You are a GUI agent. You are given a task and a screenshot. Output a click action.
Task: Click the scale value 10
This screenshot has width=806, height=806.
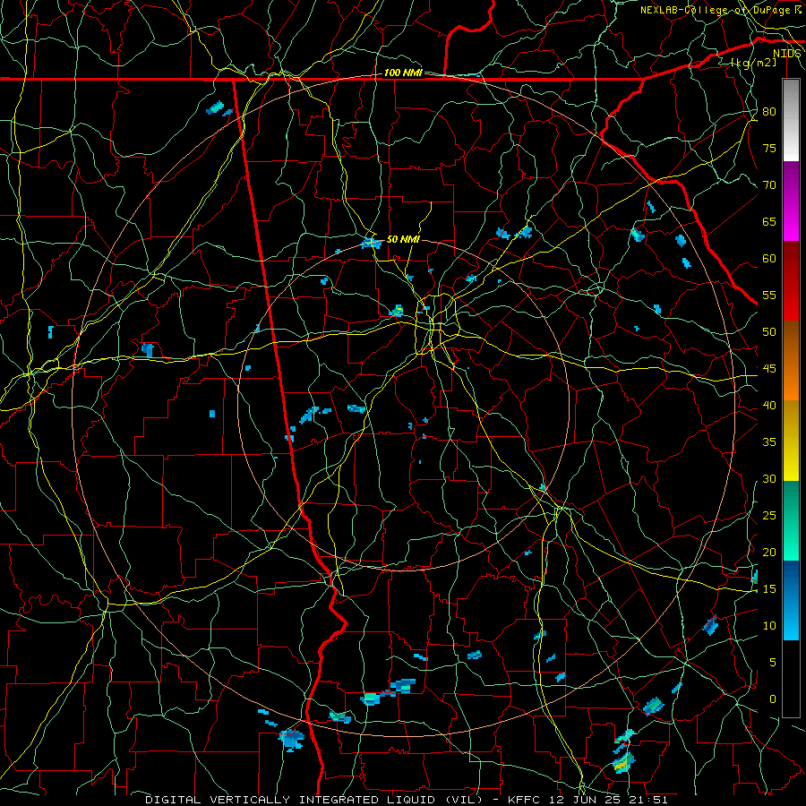[x=769, y=626]
